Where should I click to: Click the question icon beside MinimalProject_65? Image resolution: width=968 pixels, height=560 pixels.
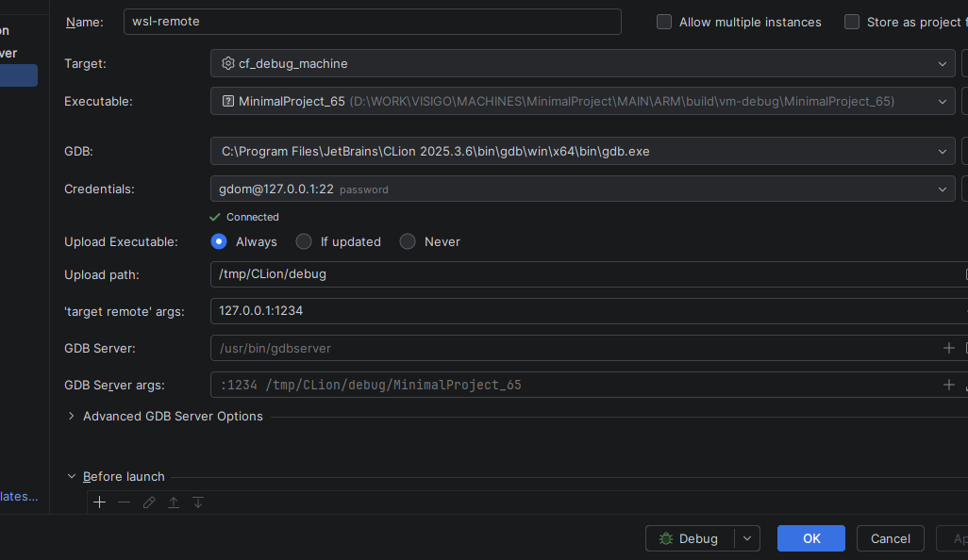coord(227,101)
